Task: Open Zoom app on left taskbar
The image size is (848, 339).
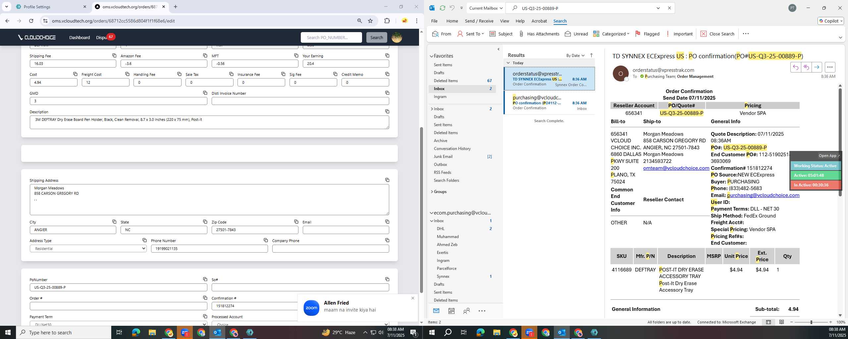Action: pyautogui.click(x=185, y=332)
